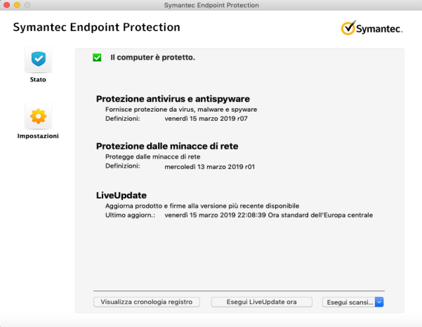This screenshot has height=327, width=422.
Task: Run Esegui LiveUpdate ora
Action: (x=262, y=302)
